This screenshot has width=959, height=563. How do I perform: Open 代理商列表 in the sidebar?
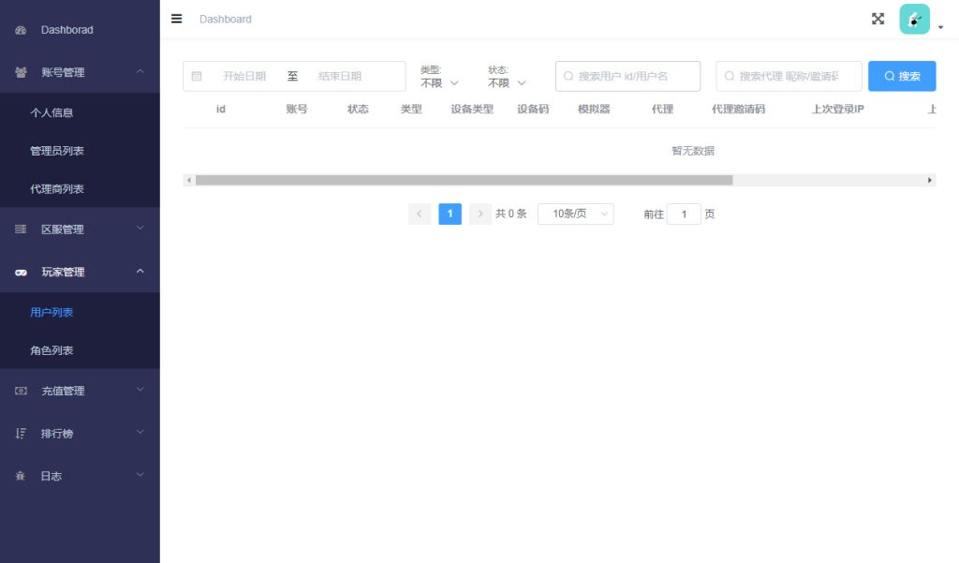(57, 189)
